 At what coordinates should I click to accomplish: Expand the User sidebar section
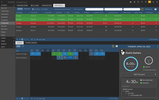pyautogui.click(x=14, y=41)
